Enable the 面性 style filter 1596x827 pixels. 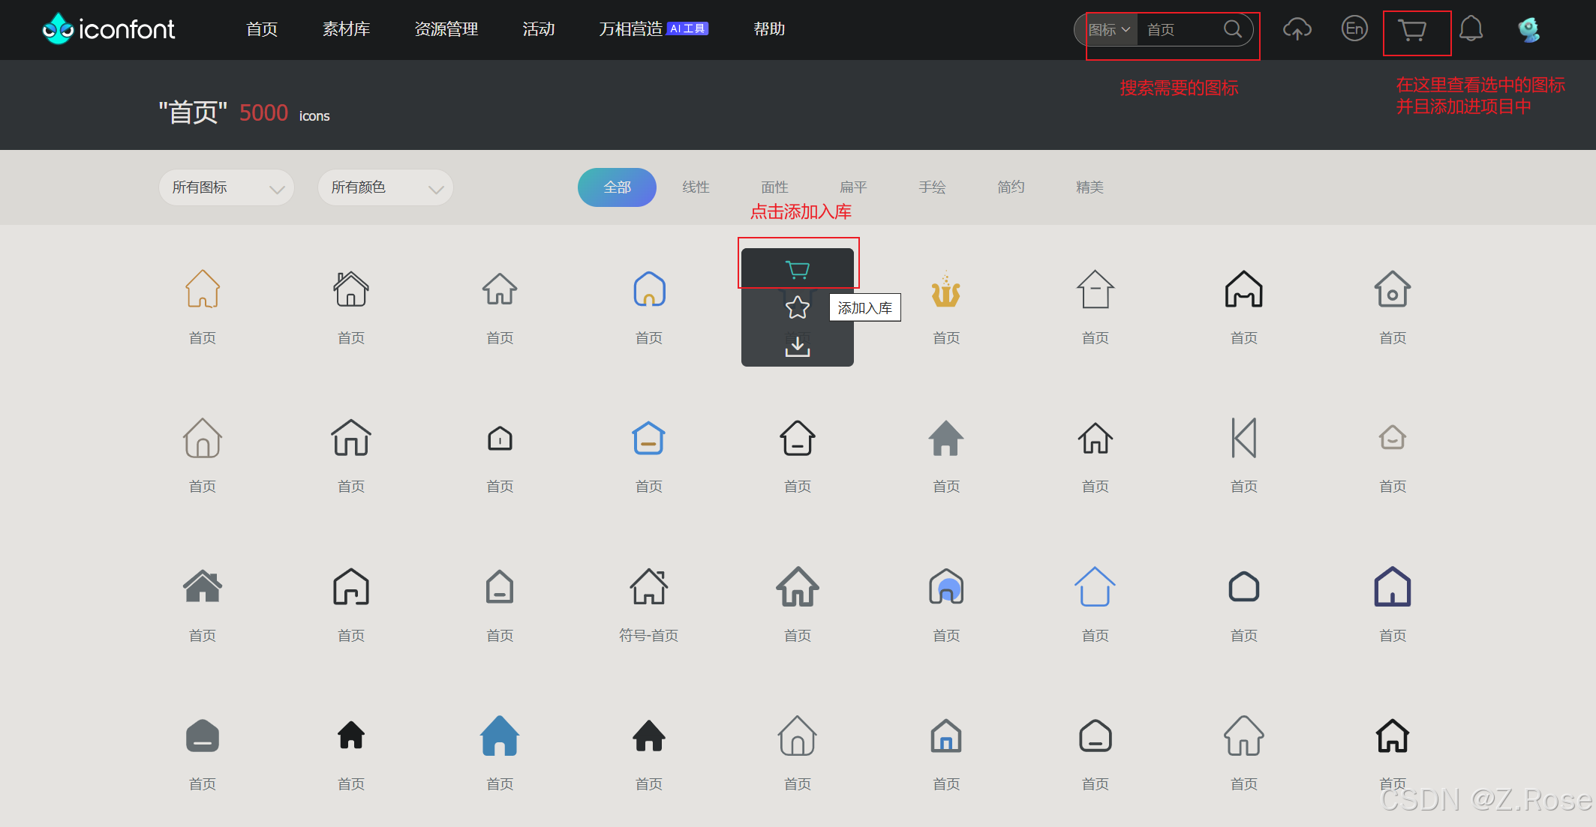[774, 187]
